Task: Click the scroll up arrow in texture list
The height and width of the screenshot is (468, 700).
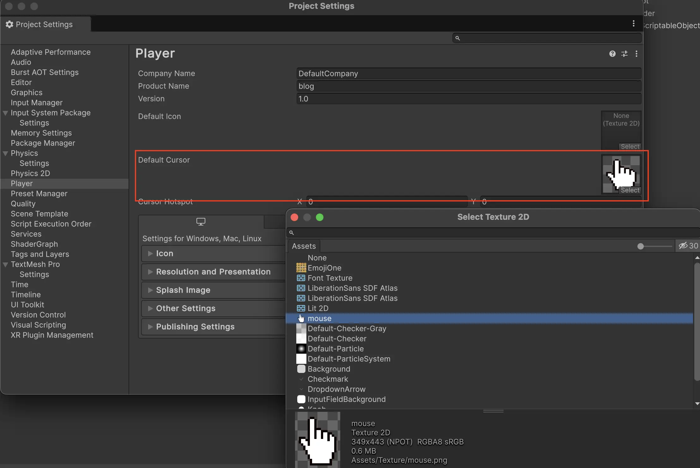Action: (x=697, y=258)
